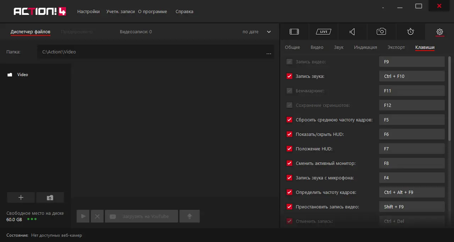Click the F12 screenshot hotkey field
This screenshot has height=242, width=454.
click(412, 105)
